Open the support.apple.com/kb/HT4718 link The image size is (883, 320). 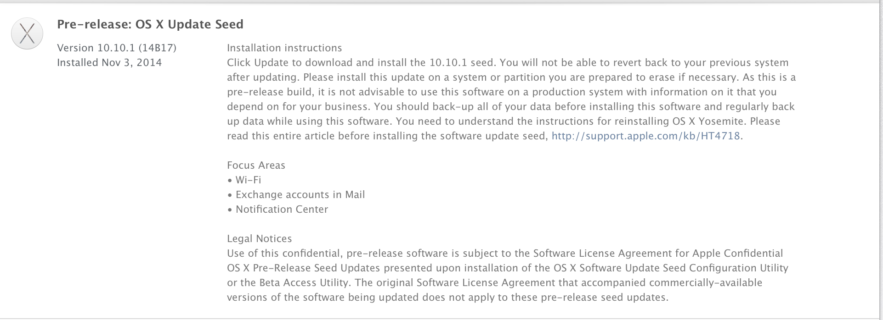point(645,136)
